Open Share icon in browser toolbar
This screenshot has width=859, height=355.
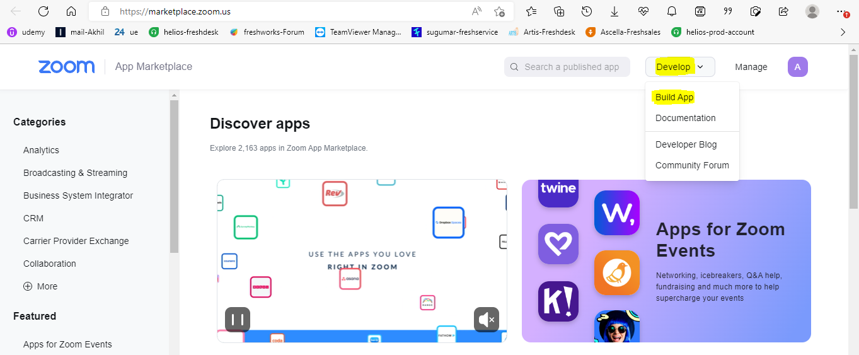pos(784,11)
